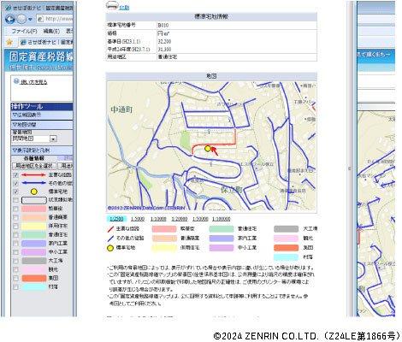Image resolution: width=402 pixels, height=342 pixels.
Task: Click the Favorites star icon
Action: click(x=9, y=42)
